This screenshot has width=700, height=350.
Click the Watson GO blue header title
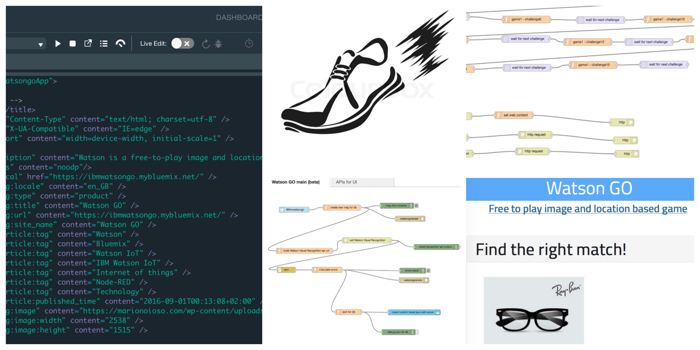tap(589, 188)
